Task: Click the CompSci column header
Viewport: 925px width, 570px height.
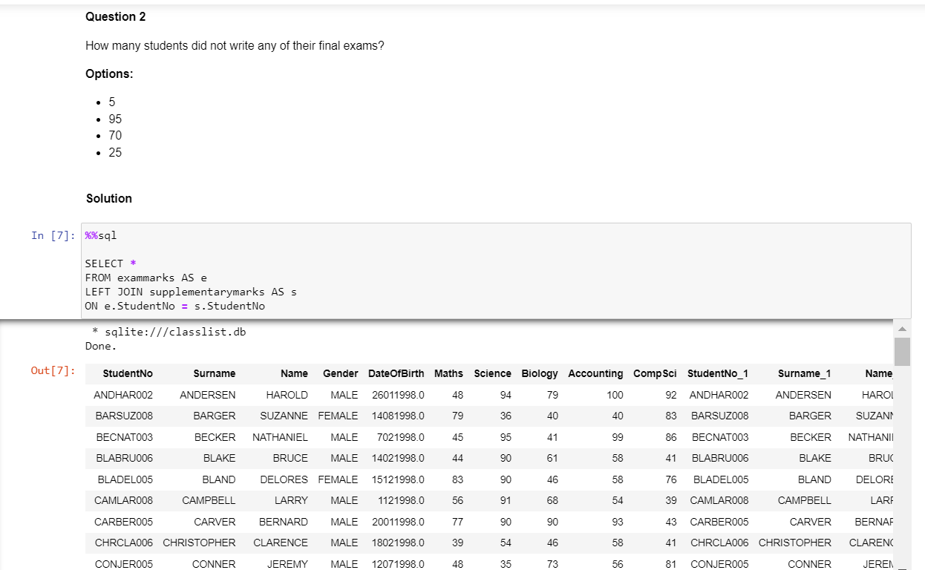Action: click(655, 373)
